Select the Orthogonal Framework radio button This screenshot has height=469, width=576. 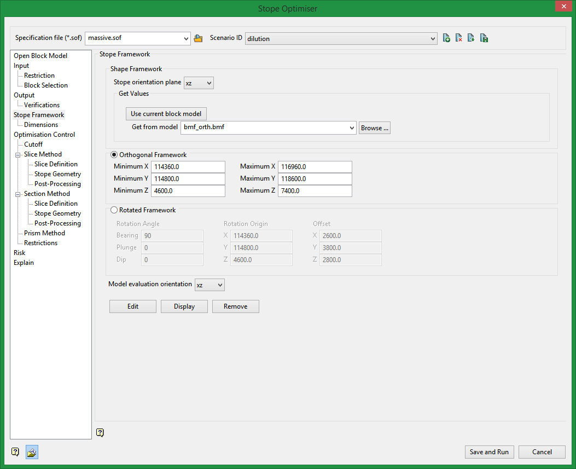tap(114, 155)
